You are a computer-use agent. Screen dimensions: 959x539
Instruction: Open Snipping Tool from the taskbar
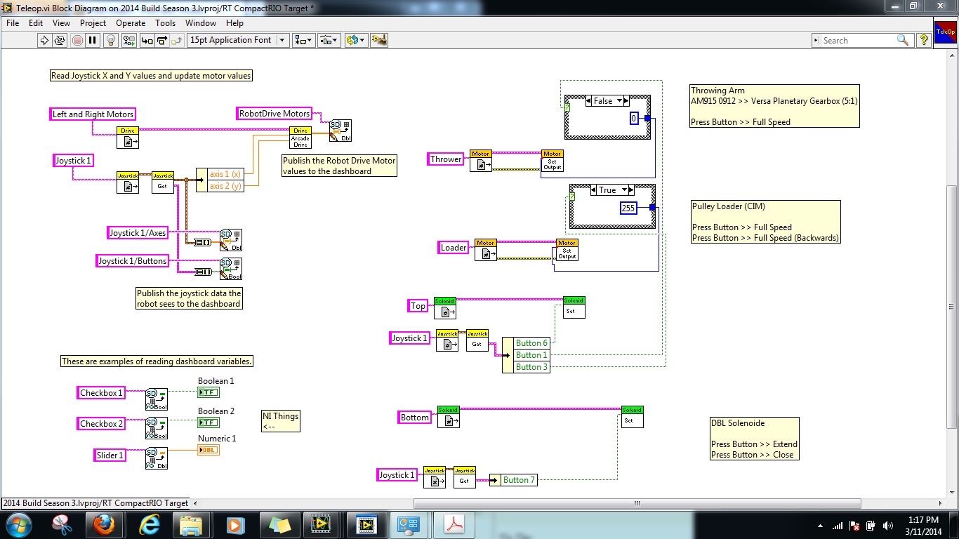click(x=62, y=524)
